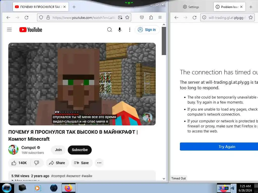Open YouTube settings three-dot menu
The height and width of the screenshot is (193, 258).
[x=130, y=30]
